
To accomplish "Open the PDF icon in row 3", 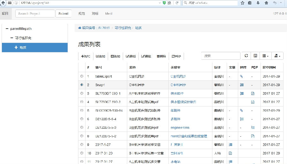I will 253,93.
